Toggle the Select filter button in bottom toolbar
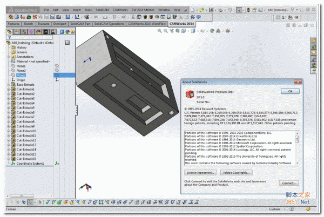The height and width of the screenshot is (217, 324). click(30, 202)
